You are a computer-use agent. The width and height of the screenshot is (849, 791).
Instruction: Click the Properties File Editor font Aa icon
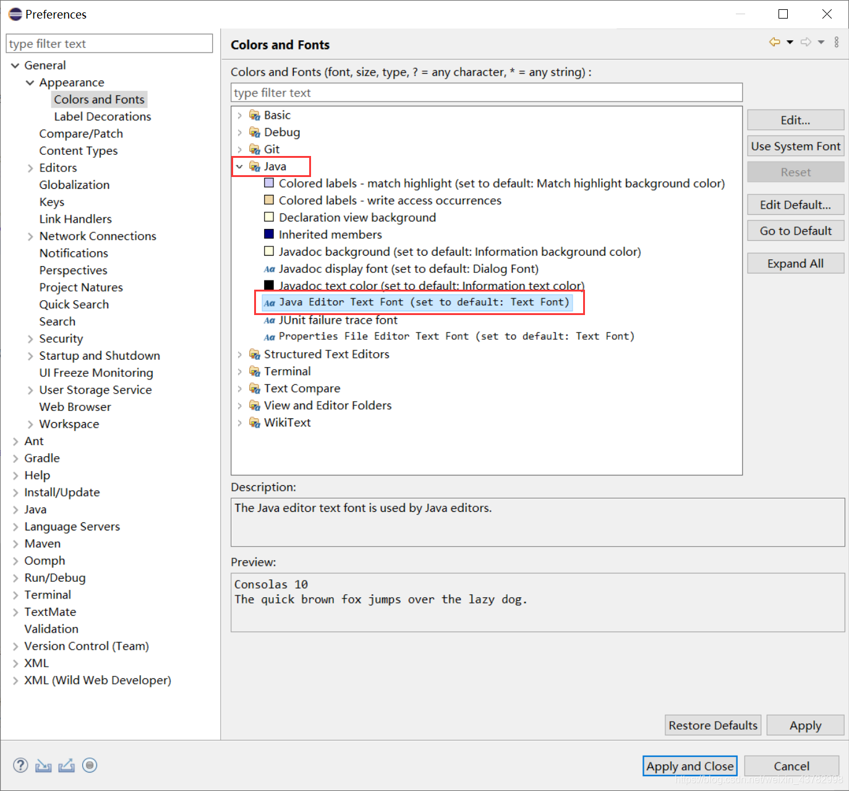pyautogui.click(x=269, y=337)
